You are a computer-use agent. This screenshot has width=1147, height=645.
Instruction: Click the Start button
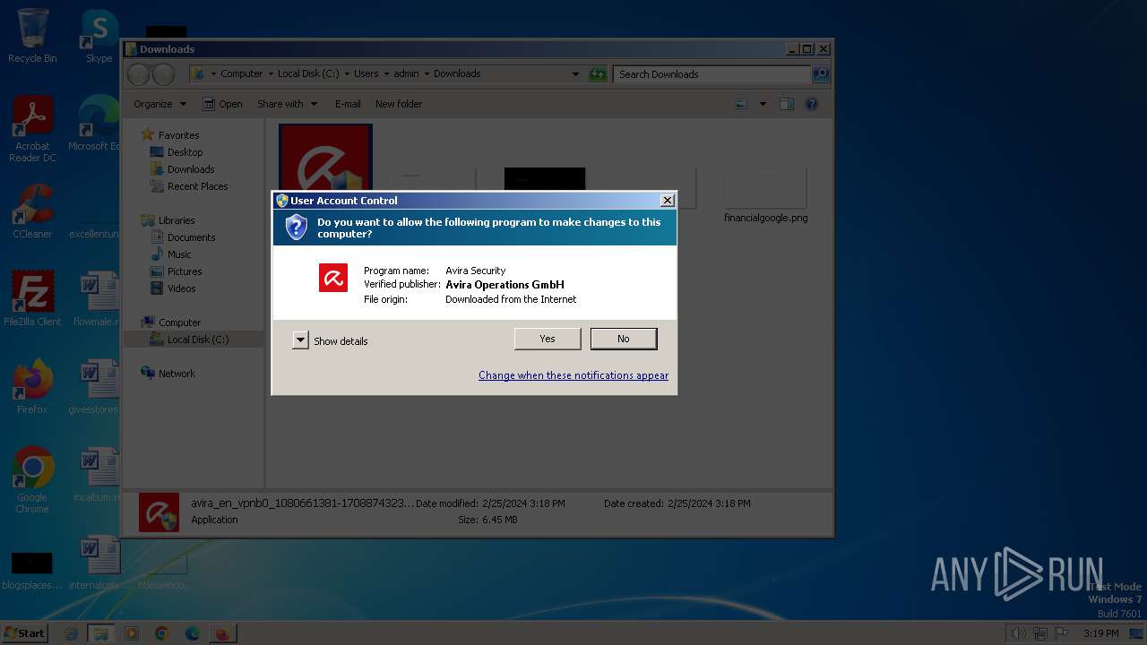(24, 632)
